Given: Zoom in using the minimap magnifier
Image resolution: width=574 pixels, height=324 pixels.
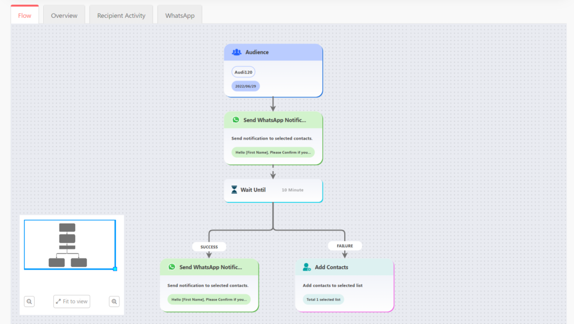Looking at the screenshot, I should (114, 302).
